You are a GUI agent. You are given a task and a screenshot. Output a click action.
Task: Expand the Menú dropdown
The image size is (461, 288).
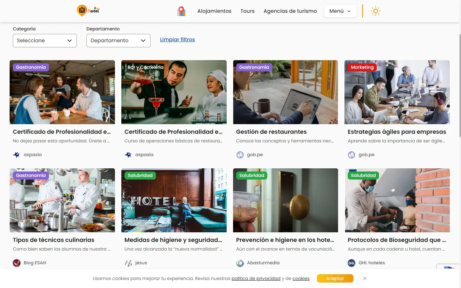click(x=340, y=11)
